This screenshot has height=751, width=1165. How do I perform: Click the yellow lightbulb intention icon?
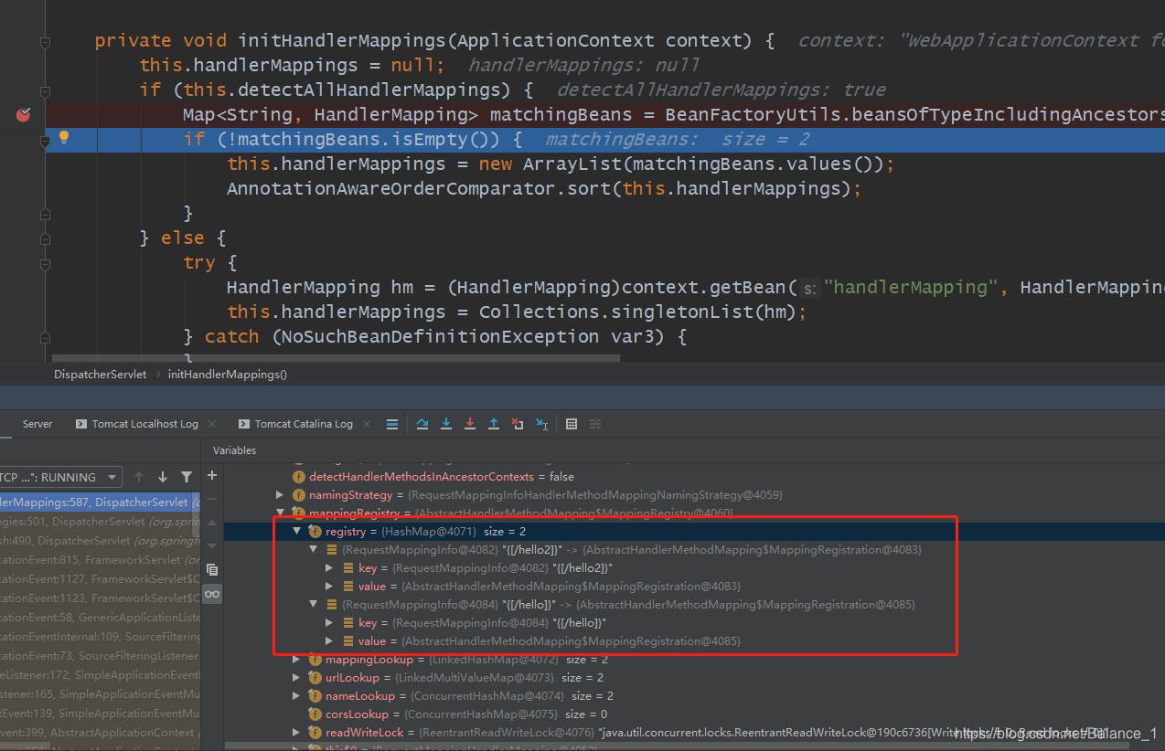64,138
